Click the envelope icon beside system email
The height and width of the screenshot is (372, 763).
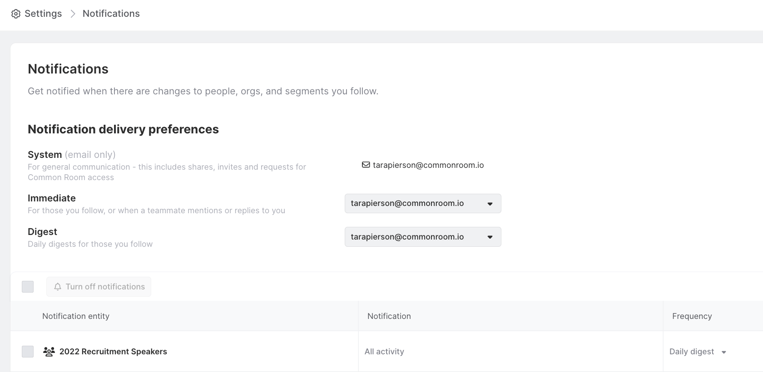(x=366, y=165)
